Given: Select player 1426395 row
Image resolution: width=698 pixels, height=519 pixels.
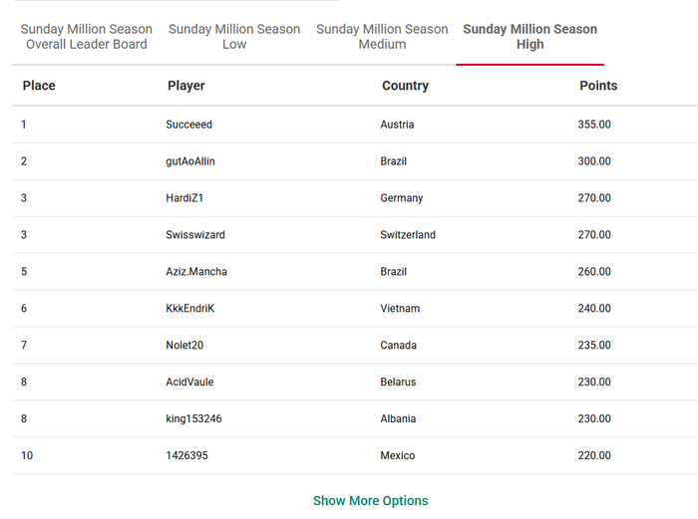Looking at the screenshot, I should point(355,456).
